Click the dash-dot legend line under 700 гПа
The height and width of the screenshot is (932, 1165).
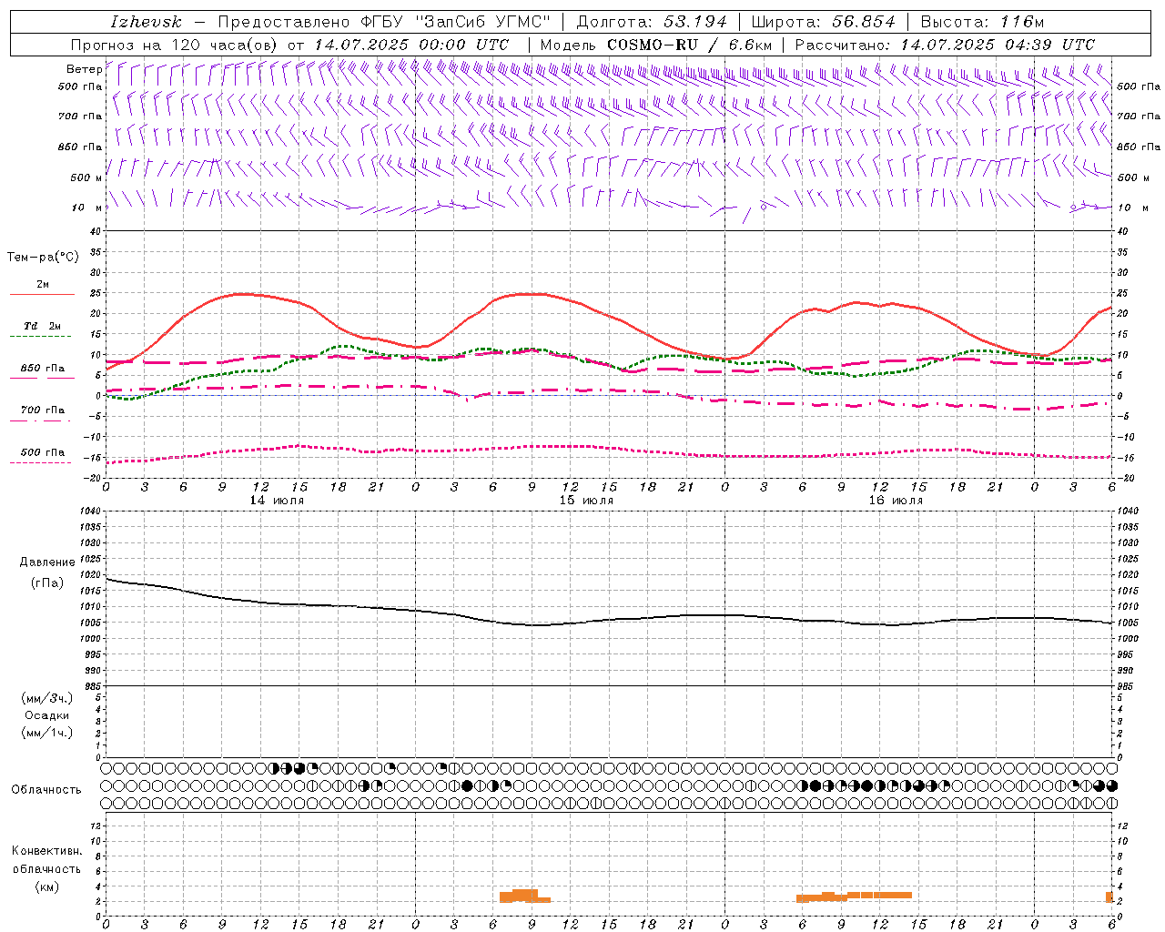40,420
